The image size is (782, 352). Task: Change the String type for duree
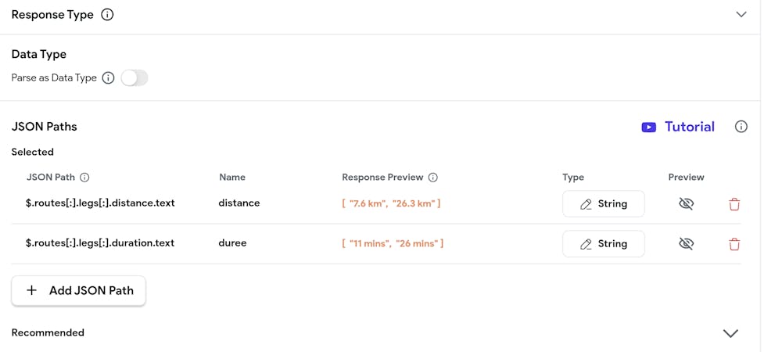pos(603,243)
